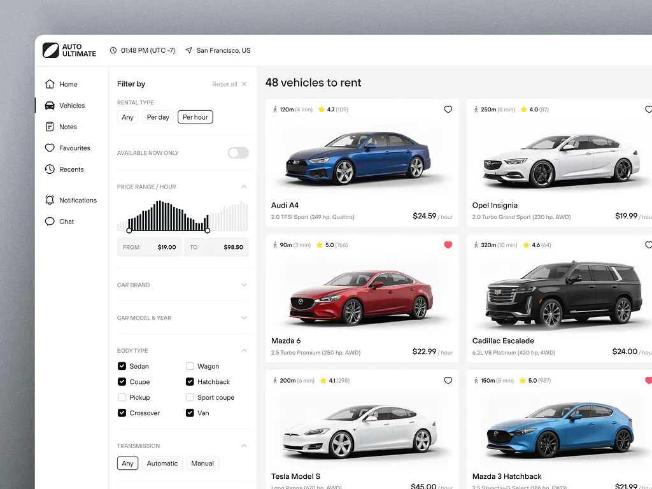Remove Mazda 6 from favourites via red heart

click(448, 244)
